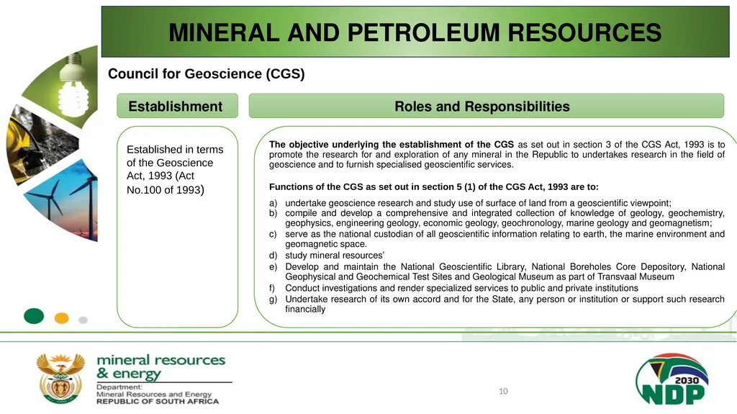Image resolution: width=737 pixels, height=414 pixels.
Task: Click item a) undertake geoscience research
Action: [470, 203]
